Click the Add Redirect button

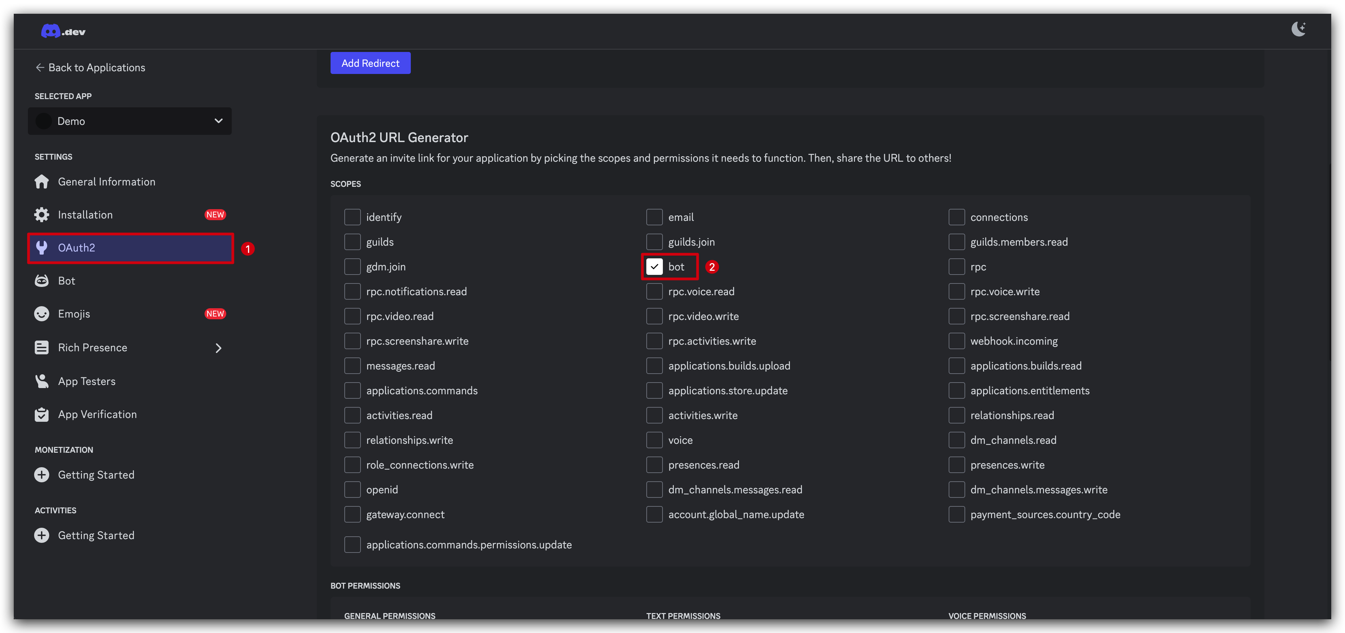[370, 63]
